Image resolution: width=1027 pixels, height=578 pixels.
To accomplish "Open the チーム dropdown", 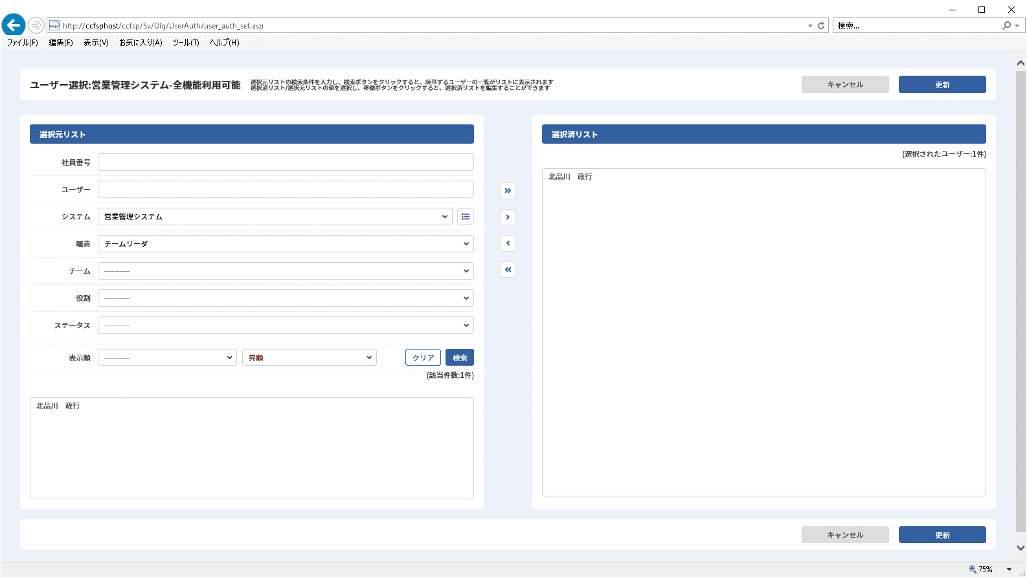I will click(286, 271).
